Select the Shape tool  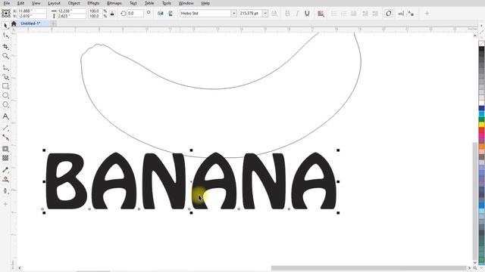coord(5,36)
